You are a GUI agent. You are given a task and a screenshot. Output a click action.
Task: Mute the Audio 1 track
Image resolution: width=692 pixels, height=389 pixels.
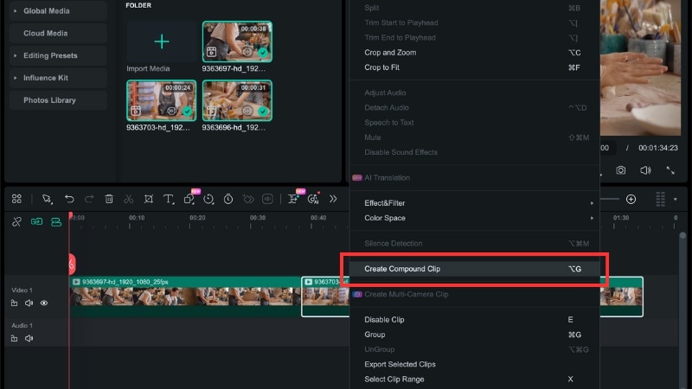[x=29, y=338]
